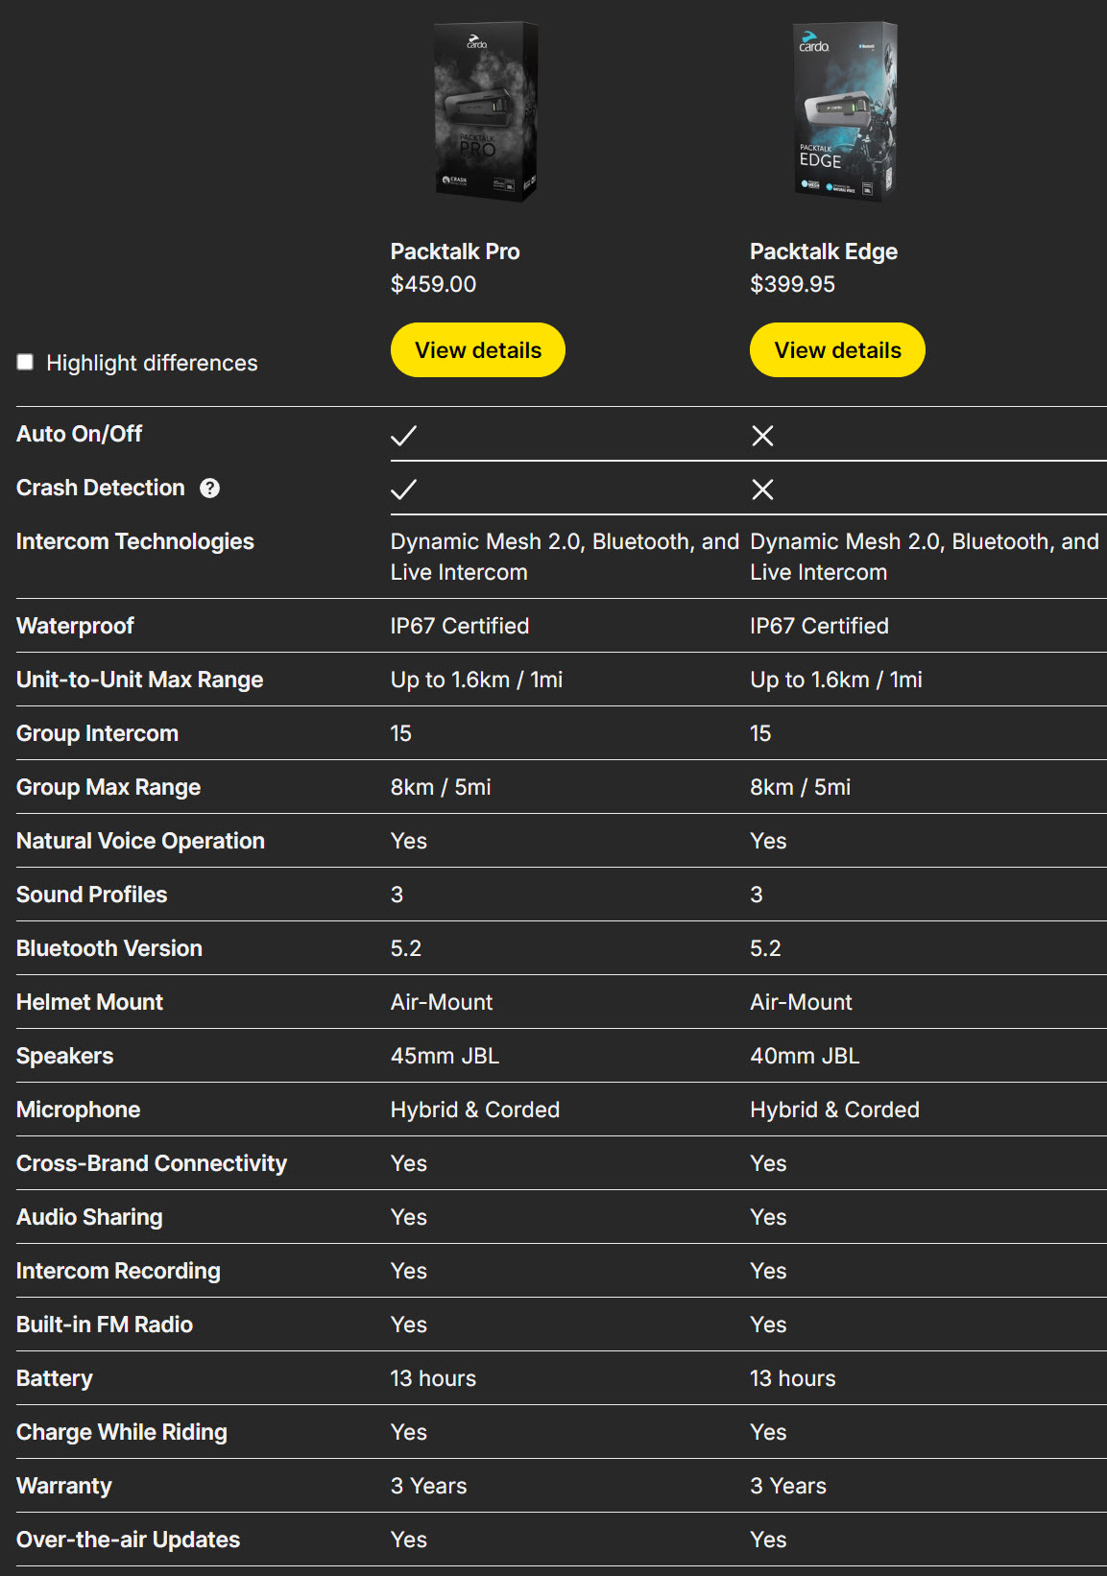This screenshot has height=1576, width=1107.
Task: Click Packtalk Pro 13 hours battery value
Action: click(x=433, y=1378)
